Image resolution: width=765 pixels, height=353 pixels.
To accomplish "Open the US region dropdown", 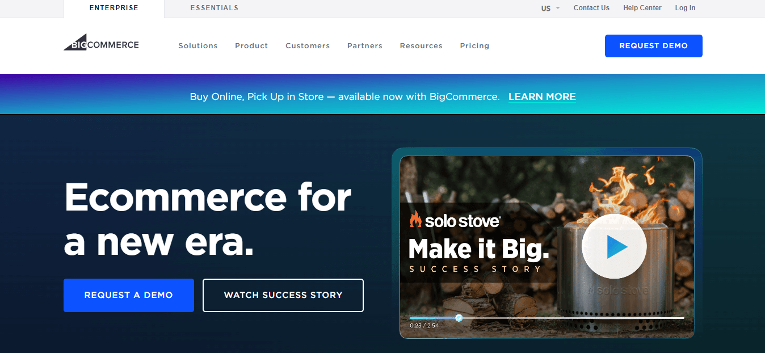I will pos(550,9).
